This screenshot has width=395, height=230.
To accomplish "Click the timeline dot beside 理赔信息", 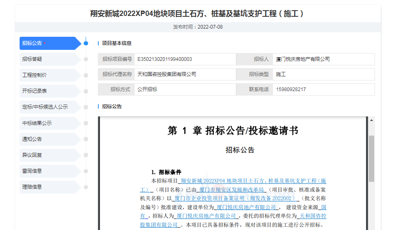I will [86, 187].
